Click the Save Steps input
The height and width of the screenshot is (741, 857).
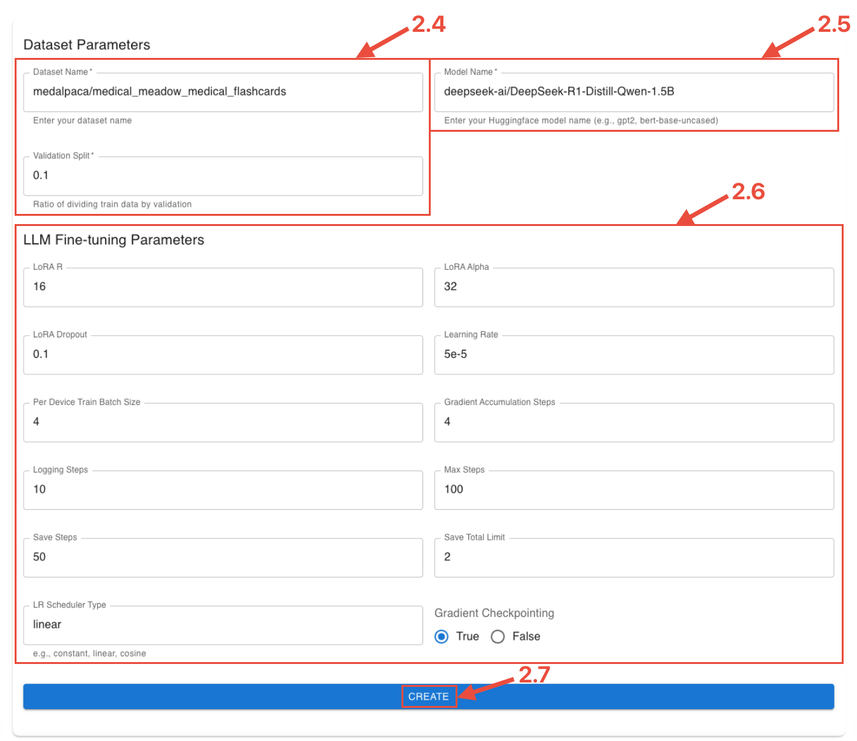[x=223, y=557]
